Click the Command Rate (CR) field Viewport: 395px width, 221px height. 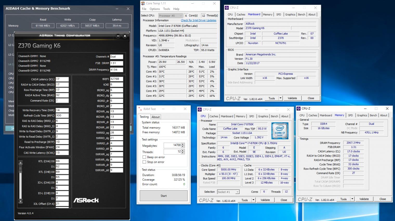tap(62, 101)
